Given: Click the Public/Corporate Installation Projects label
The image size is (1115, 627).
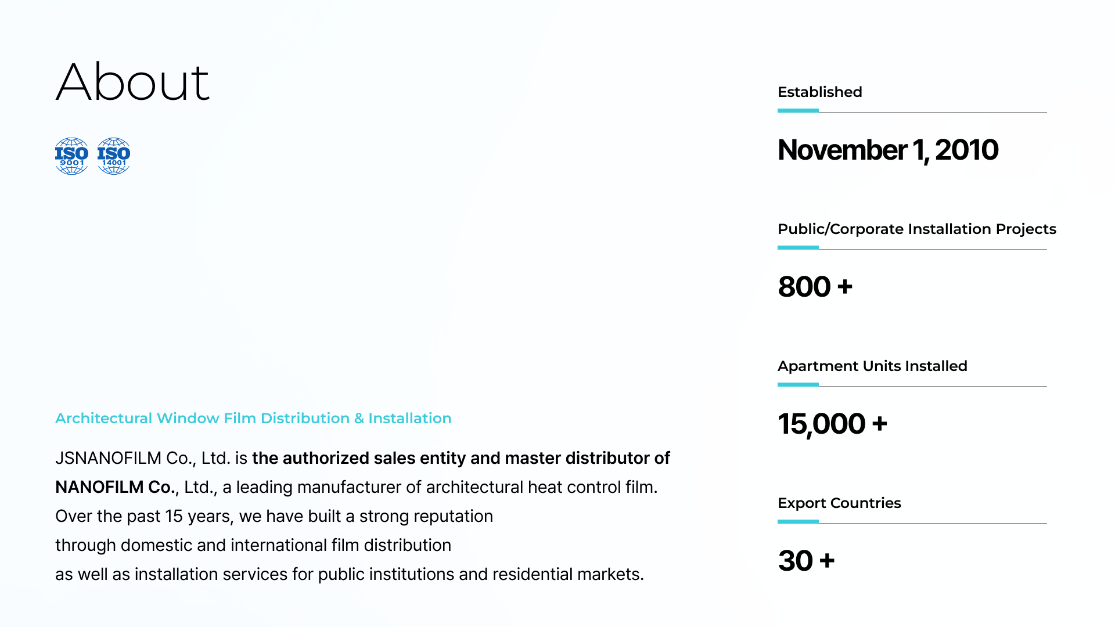Looking at the screenshot, I should [x=916, y=229].
